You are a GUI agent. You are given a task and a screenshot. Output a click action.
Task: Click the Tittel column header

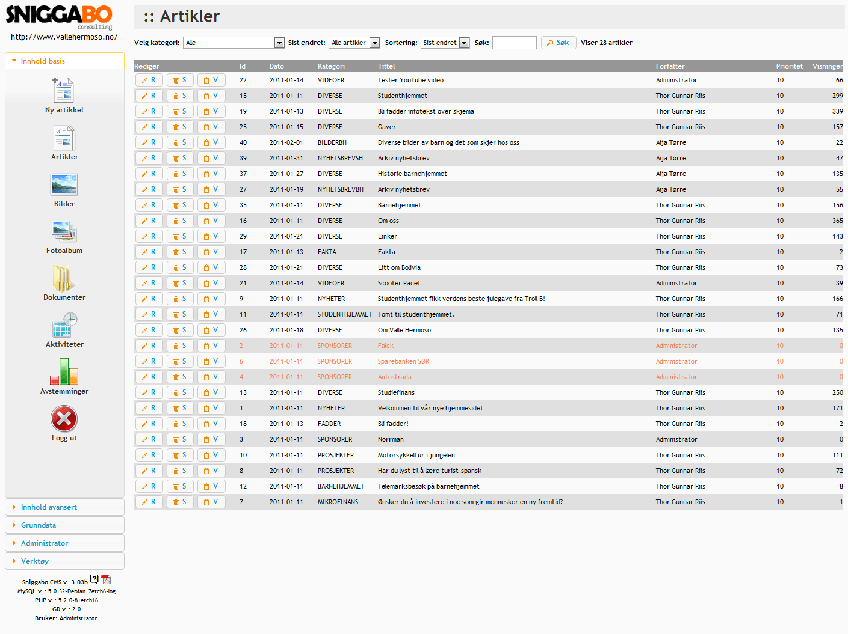point(386,66)
